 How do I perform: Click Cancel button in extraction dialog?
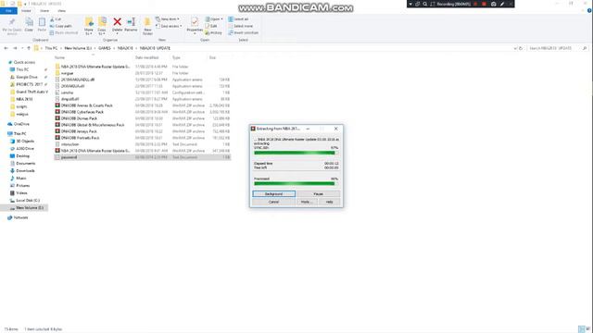[273, 202]
